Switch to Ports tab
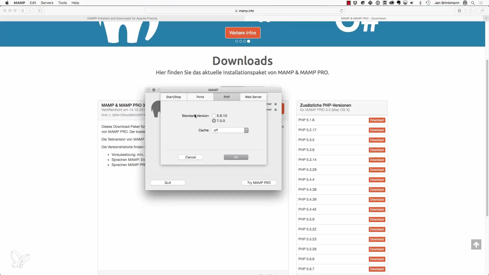The width and height of the screenshot is (489, 275). pos(200,97)
